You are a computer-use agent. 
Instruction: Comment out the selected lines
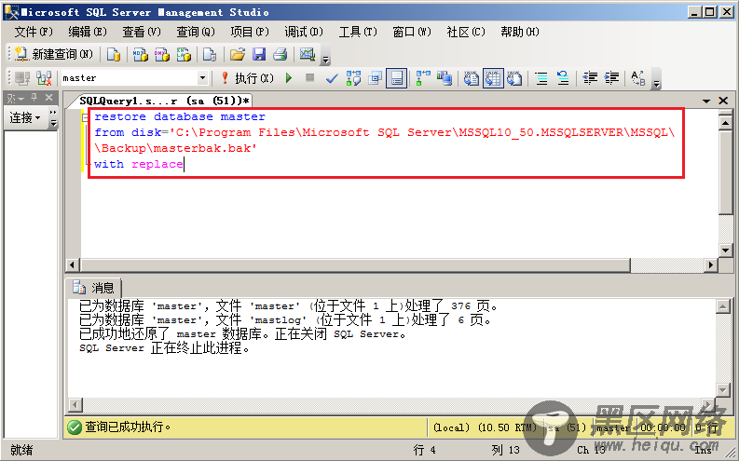coord(541,77)
